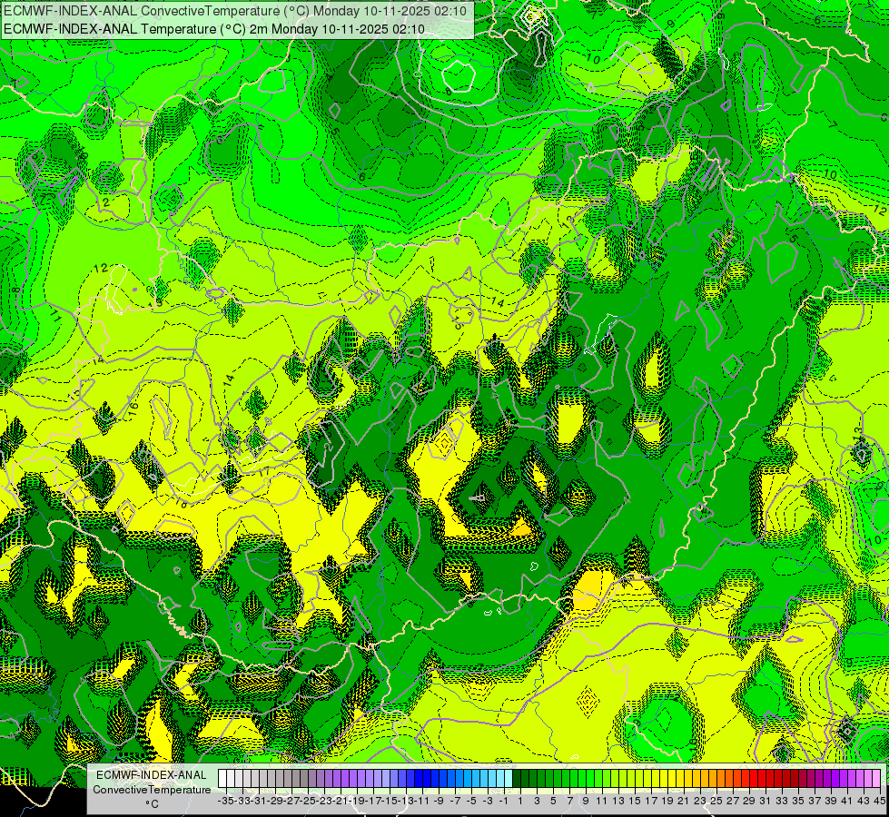The height and width of the screenshot is (817, 889).
Task: Pick the white swatch above -35
Action: coord(222,779)
